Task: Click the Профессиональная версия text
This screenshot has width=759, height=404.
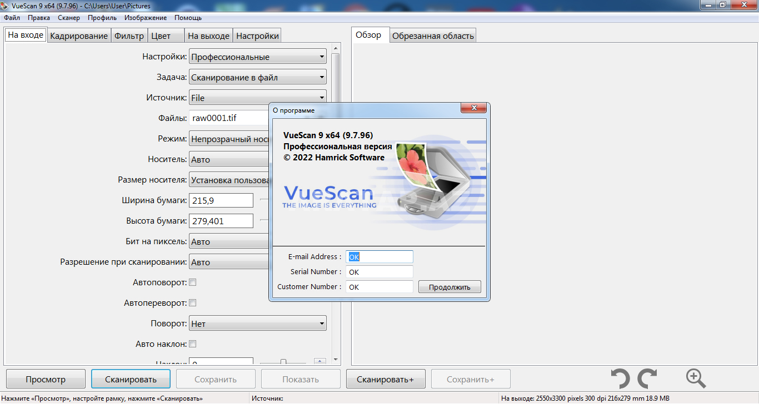Action: pyautogui.click(x=338, y=147)
